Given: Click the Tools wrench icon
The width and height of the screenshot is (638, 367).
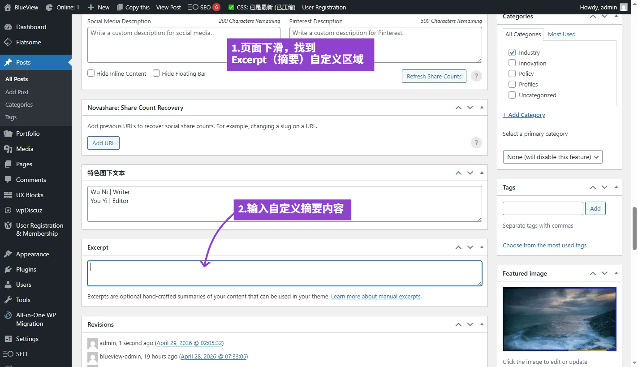Looking at the screenshot, I should 8,300.
